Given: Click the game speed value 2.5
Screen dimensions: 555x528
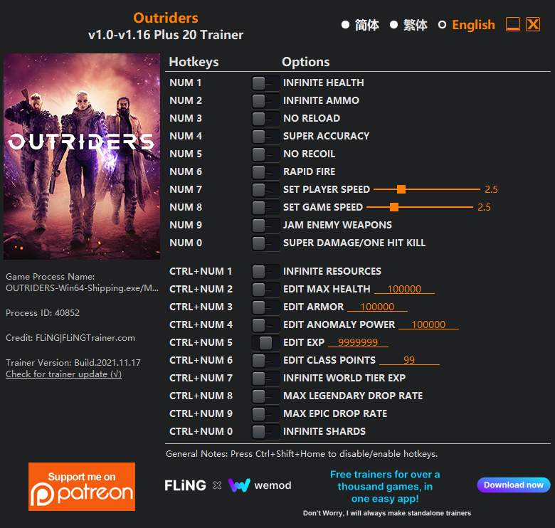Looking at the screenshot, I should tap(484, 207).
